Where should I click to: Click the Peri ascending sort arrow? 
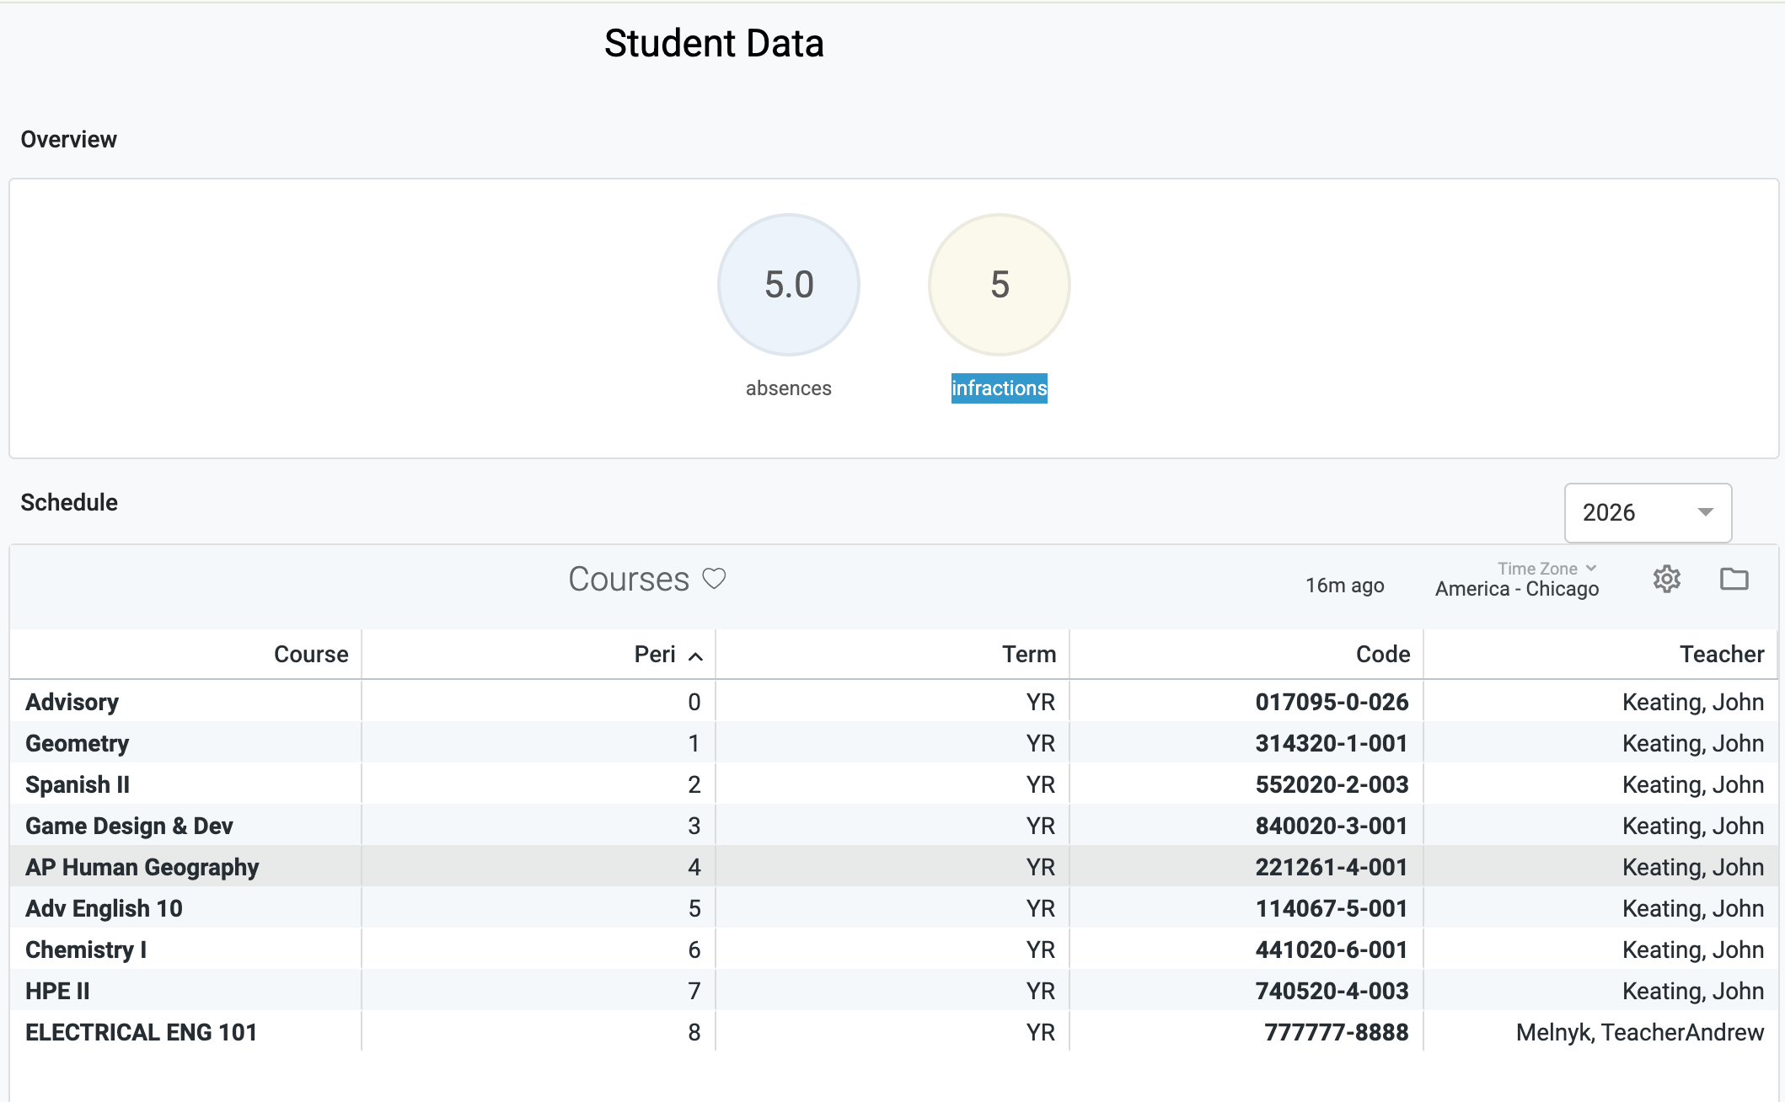pos(695,656)
